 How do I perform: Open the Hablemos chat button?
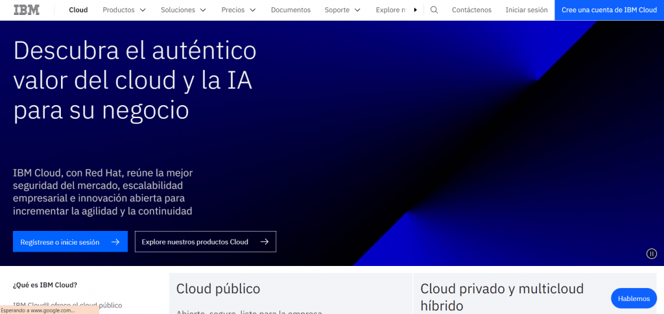click(x=634, y=298)
